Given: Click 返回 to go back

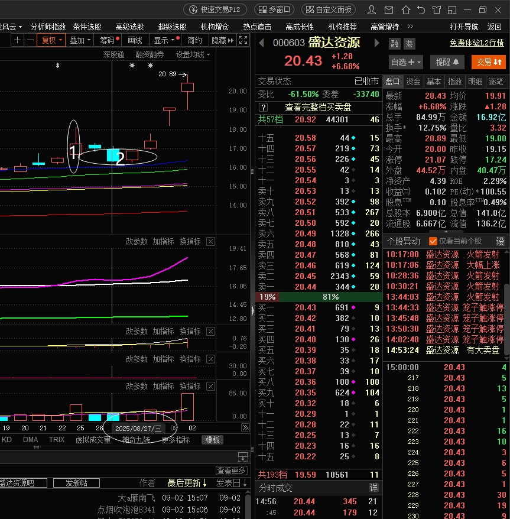Looking at the screenshot, I should pyautogui.click(x=495, y=27).
